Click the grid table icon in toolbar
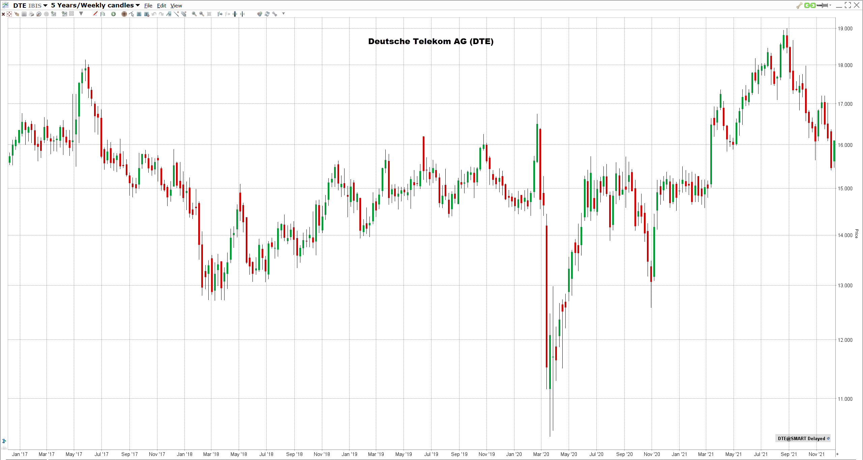Viewport: 863px width, 460px height. coord(24,14)
